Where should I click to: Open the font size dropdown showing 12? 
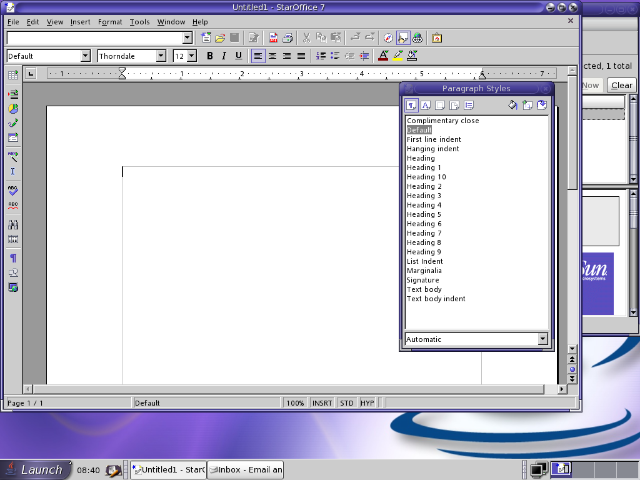192,56
